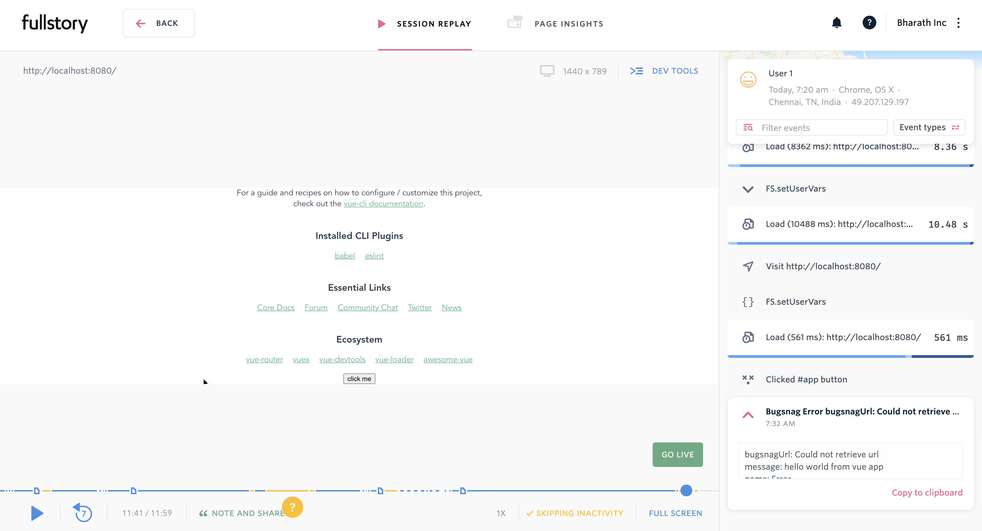Skip back 7 seconds in the replay
The height and width of the screenshot is (531, 982).
pyautogui.click(x=83, y=513)
